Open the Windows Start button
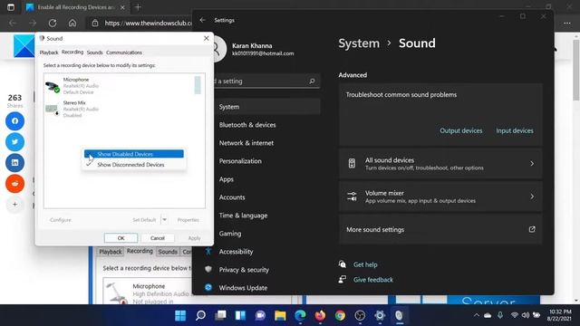 180,315
